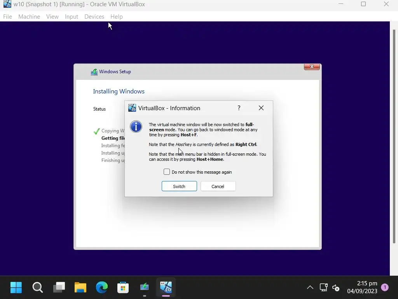
Task: Click the Switch button
Action: pos(179,186)
